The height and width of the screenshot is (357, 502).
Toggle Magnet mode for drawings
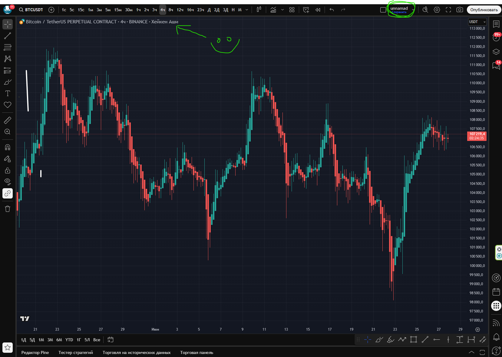point(8,147)
